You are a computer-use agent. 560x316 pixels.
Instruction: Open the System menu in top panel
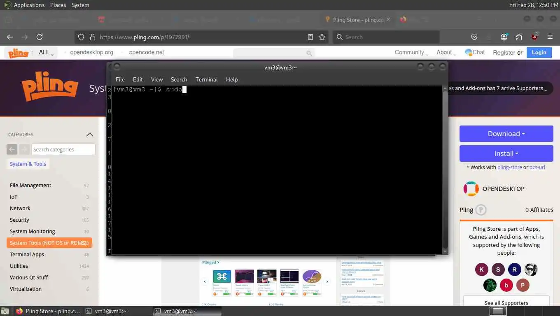coord(80,5)
